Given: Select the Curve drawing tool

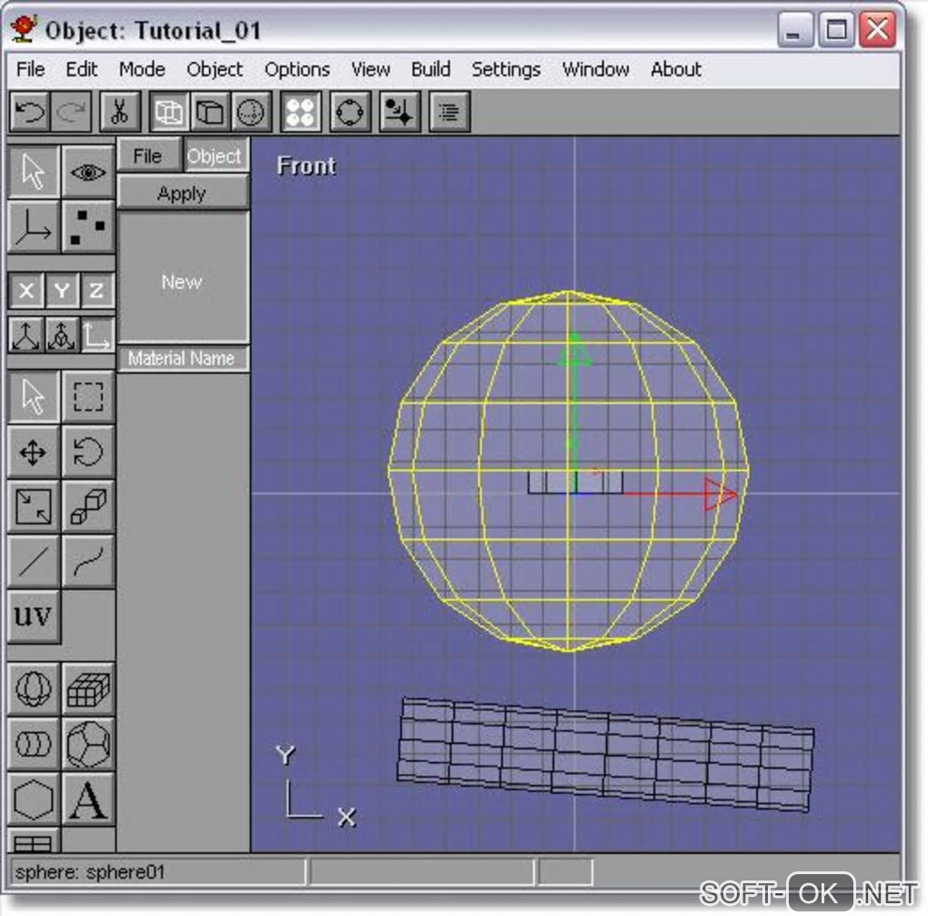Looking at the screenshot, I should coord(88,562).
